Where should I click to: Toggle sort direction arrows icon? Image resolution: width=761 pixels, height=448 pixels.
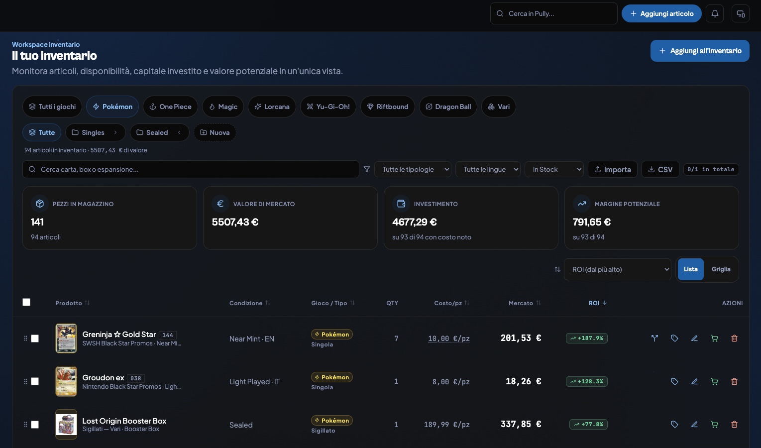[x=557, y=269]
